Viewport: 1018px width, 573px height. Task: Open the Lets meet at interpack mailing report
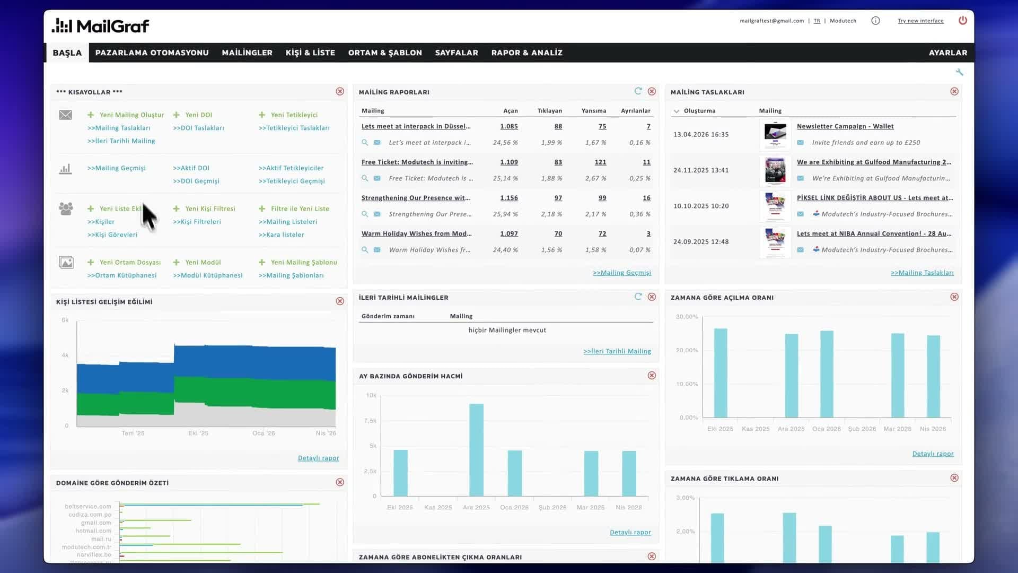click(x=416, y=126)
